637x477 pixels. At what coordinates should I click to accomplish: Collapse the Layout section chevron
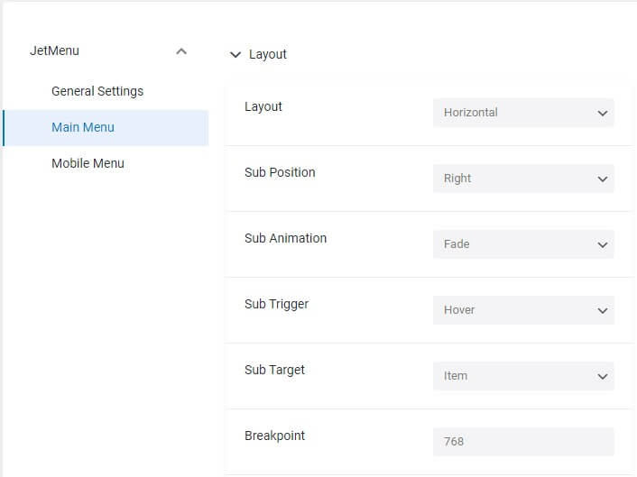(235, 54)
